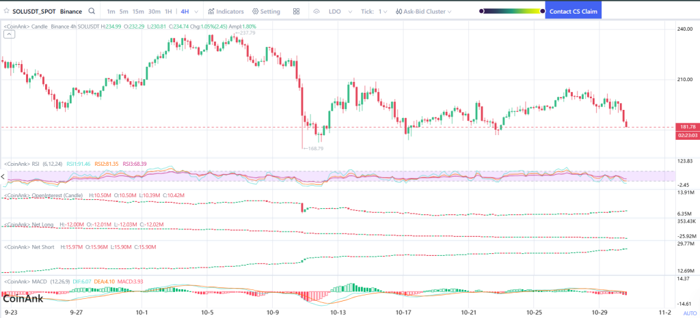Click the left handle of the gradient slider
This screenshot has height=318, width=700.
[x=482, y=12]
